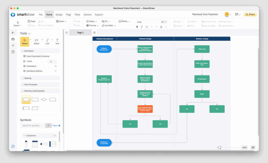Expand the Spacing section
Image resolution: width=268 pixels, height=163 pixels.
coord(40,78)
